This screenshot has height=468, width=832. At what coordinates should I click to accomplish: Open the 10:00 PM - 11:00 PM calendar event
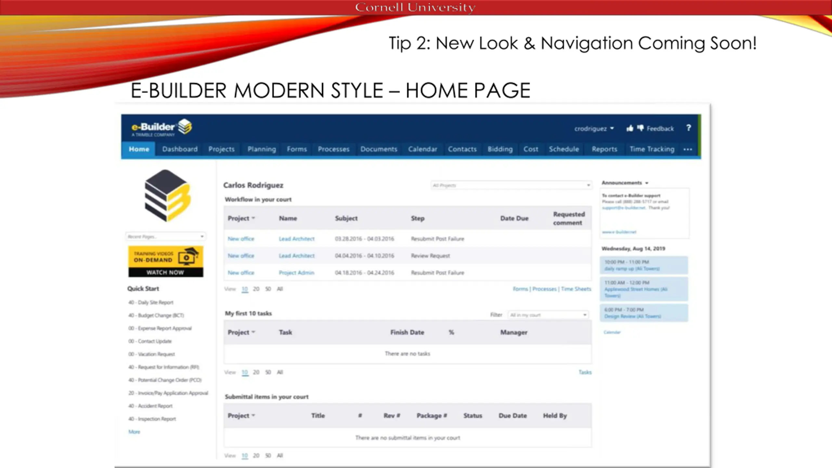coord(644,265)
